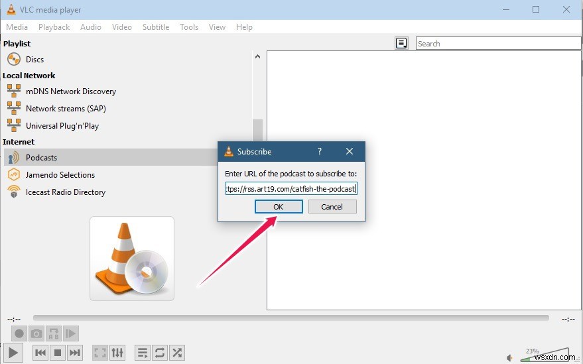The width and height of the screenshot is (583, 364).
Task: Click the Record button
Action: [19, 334]
